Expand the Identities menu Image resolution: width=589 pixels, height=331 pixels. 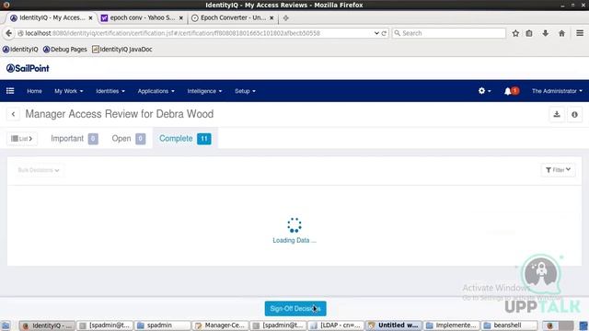110,91
